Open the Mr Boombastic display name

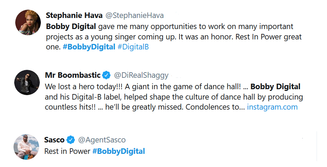[73, 75]
